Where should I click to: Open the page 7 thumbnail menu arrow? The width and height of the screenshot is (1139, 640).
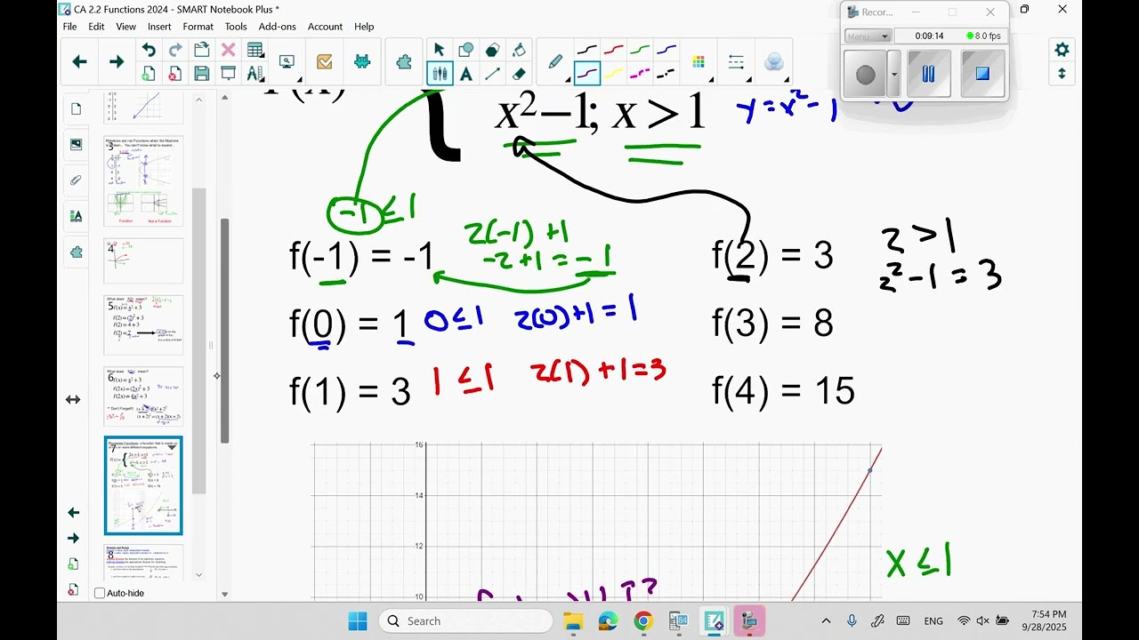point(173,447)
